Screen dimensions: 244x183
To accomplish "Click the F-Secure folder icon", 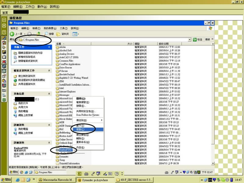I will (57, 71).
